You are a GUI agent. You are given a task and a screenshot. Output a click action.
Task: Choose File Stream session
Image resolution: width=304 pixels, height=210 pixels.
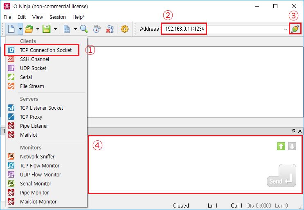[x=46, y=86]
